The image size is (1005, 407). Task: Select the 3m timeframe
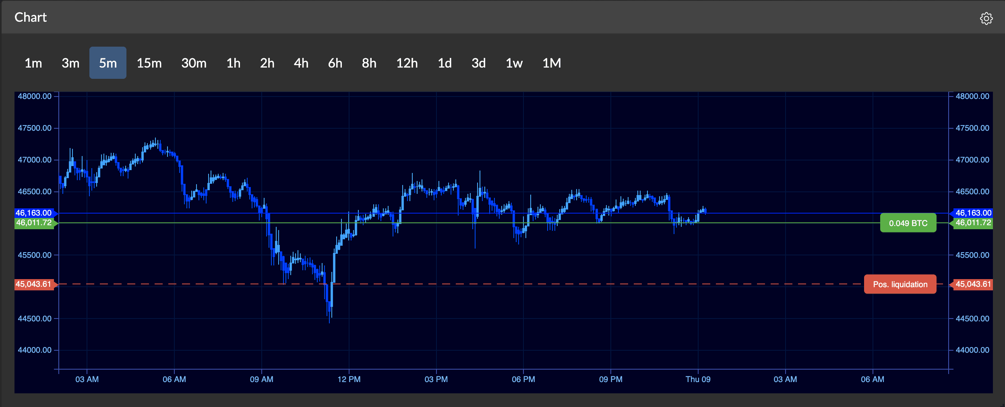pyautogui.click(x=70, y=63)
